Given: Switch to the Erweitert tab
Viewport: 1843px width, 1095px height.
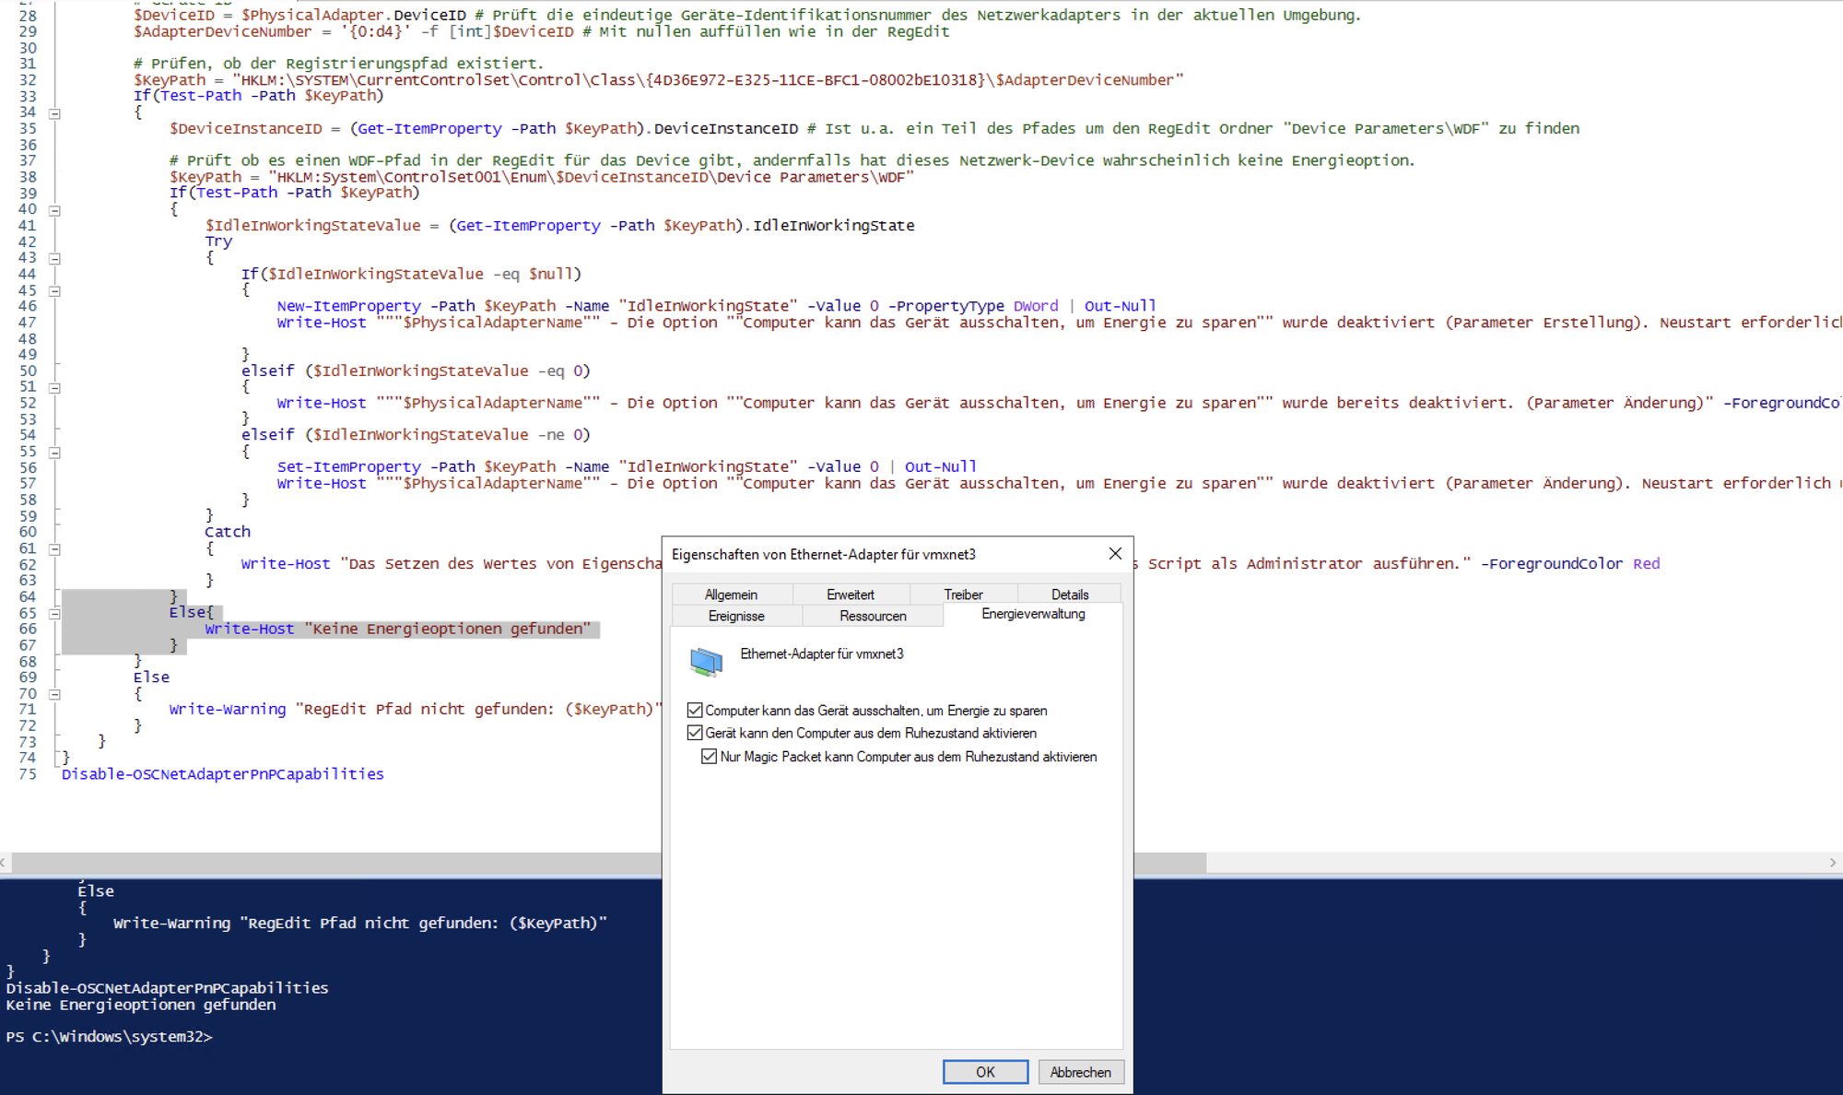Looking at the screenshot, I should click(x=851, y=595).
